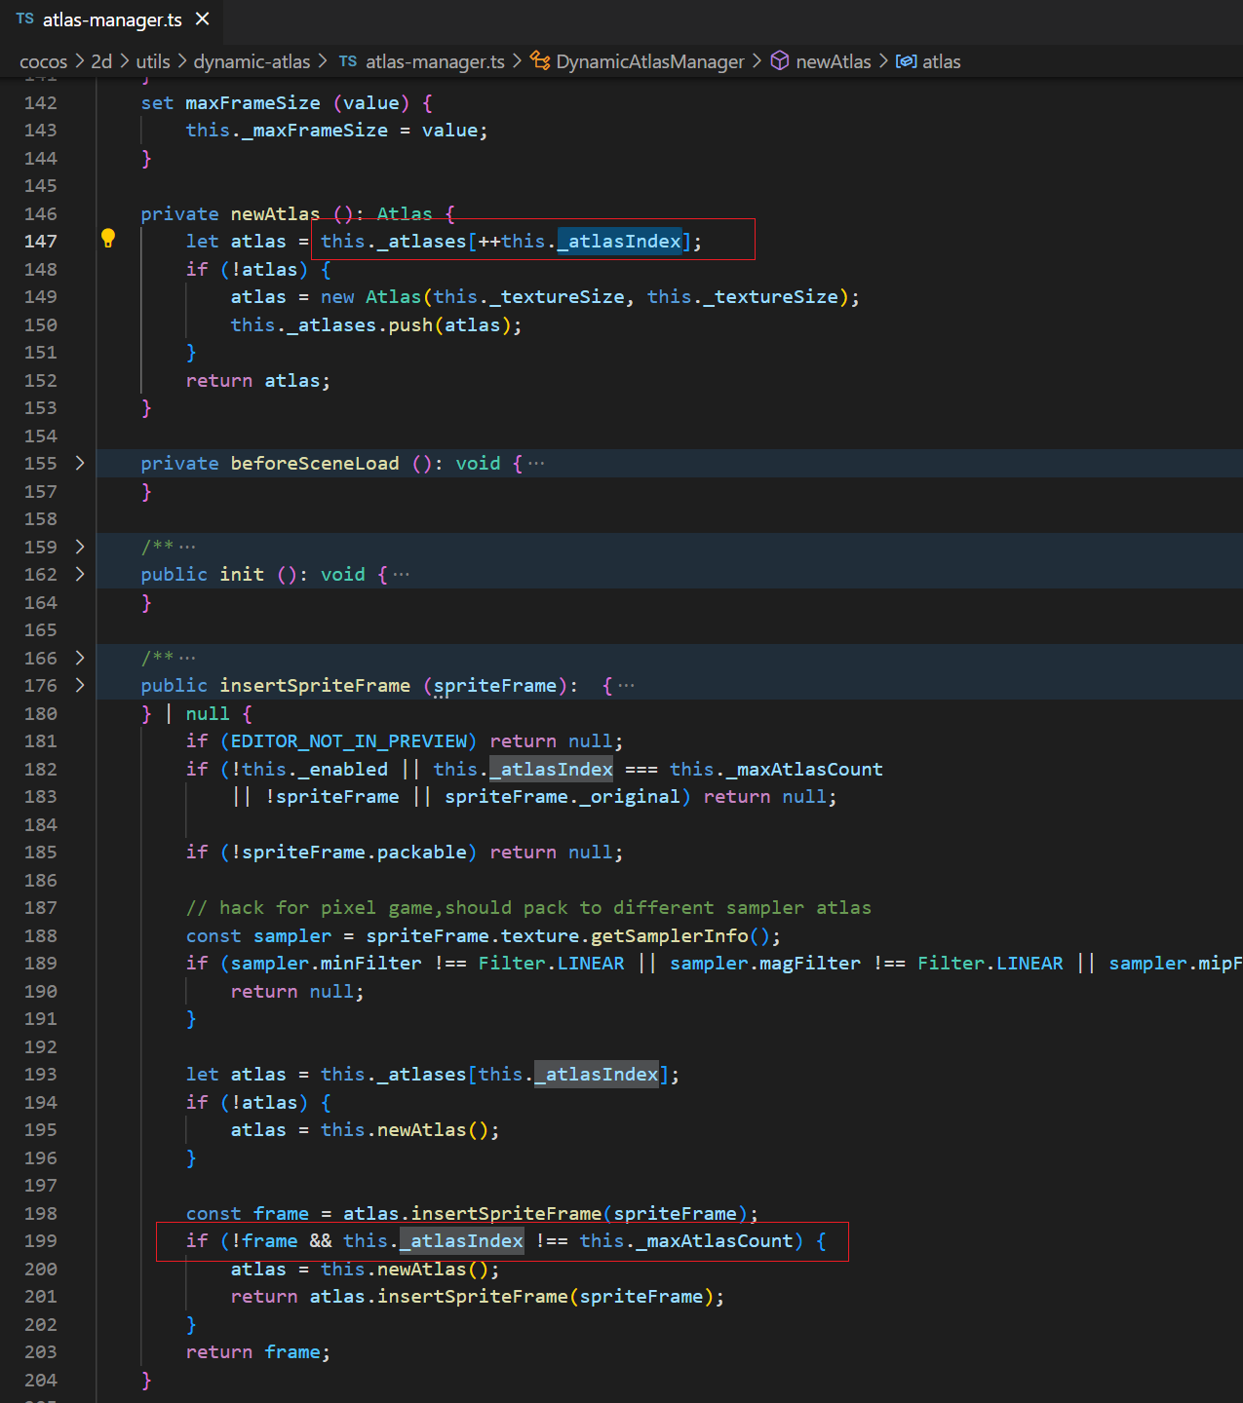Click line number 147 in the gutter
1243x1403 pixels.
tap(41, 241)
